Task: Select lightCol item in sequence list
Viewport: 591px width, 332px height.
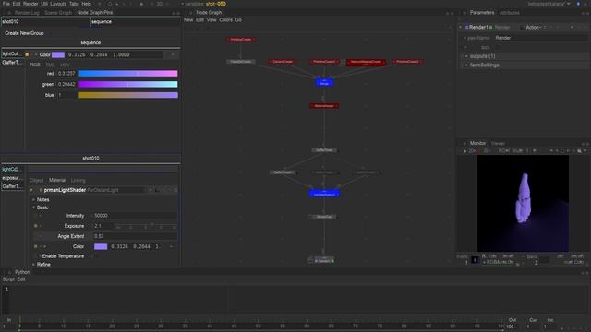Action: [12, 54]
